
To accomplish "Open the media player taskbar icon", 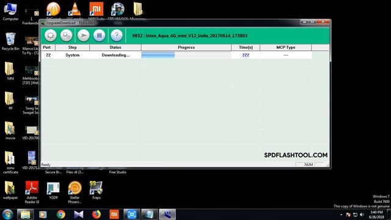I will pyautogui.click(x=43, y=215).
